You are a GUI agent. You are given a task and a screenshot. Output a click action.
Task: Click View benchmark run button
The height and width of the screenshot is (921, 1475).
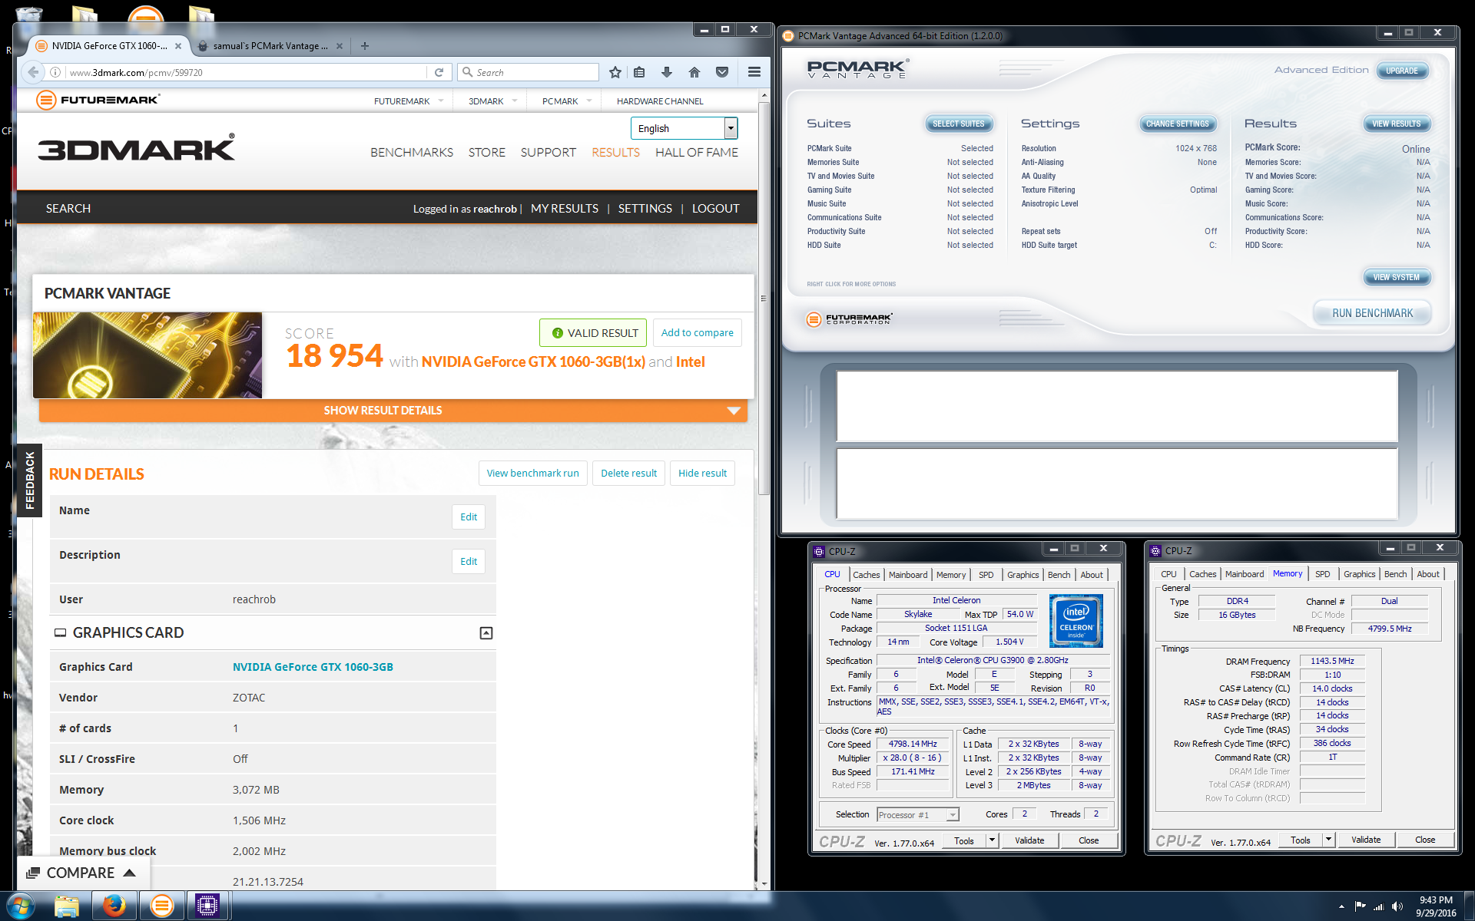532,473
